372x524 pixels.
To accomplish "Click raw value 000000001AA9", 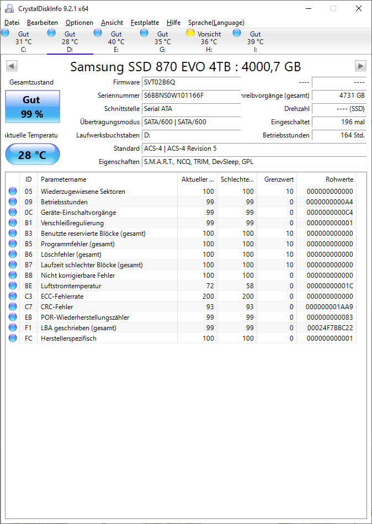I will coord(330,307).
